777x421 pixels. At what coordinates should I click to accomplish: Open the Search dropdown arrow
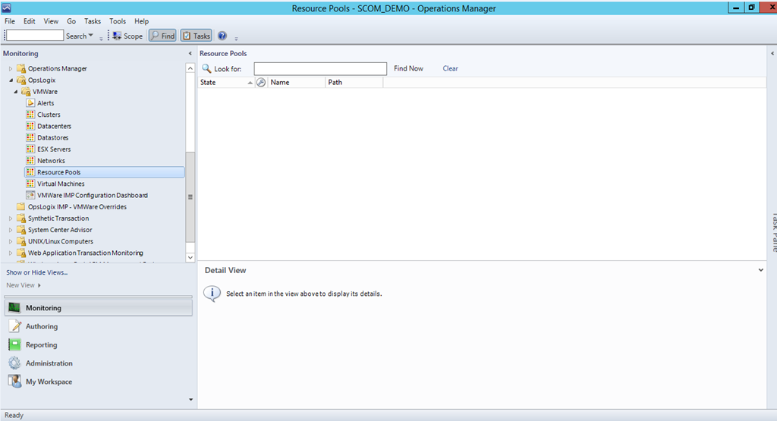pyautogui.click(x=91, y=36)
